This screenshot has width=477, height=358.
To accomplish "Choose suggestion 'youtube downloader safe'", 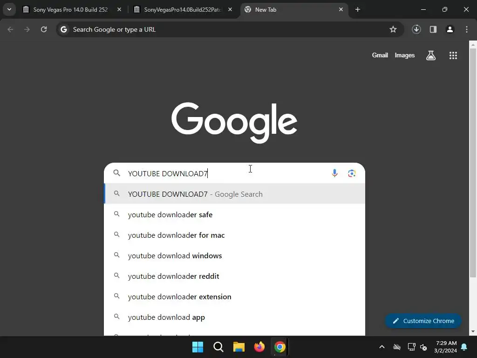I will pyautogui.click(x=234, y=214).
